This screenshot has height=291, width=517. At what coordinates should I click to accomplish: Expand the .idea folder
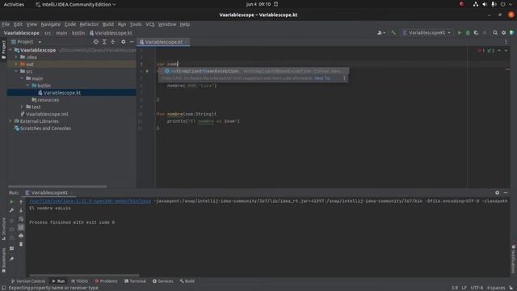(16, 57)
